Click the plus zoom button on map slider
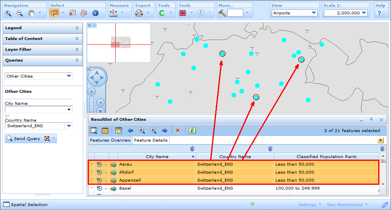This screenshot has height=210, width=391. pos(92,92)
